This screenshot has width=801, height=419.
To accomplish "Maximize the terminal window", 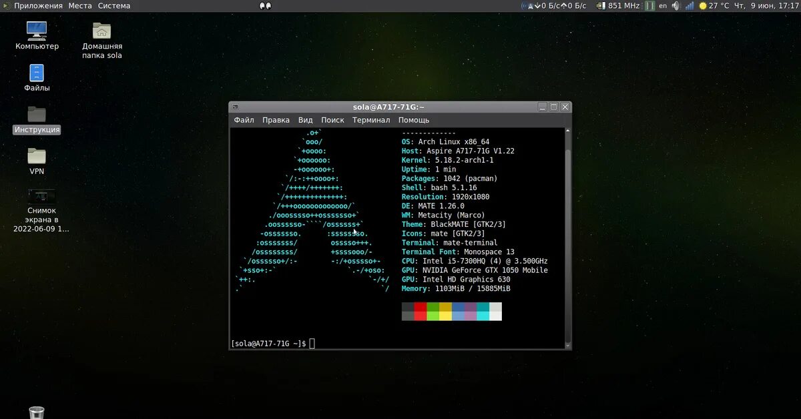I will coord(554,107).
